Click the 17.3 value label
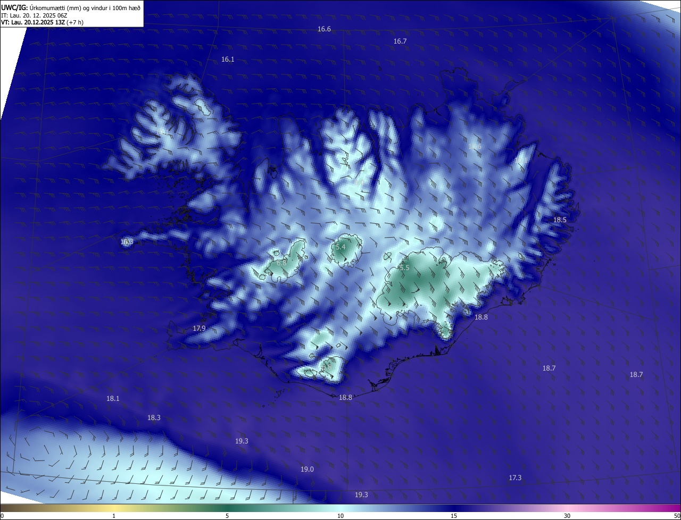This screenshot has width=681, height=520. pos(515,478)
